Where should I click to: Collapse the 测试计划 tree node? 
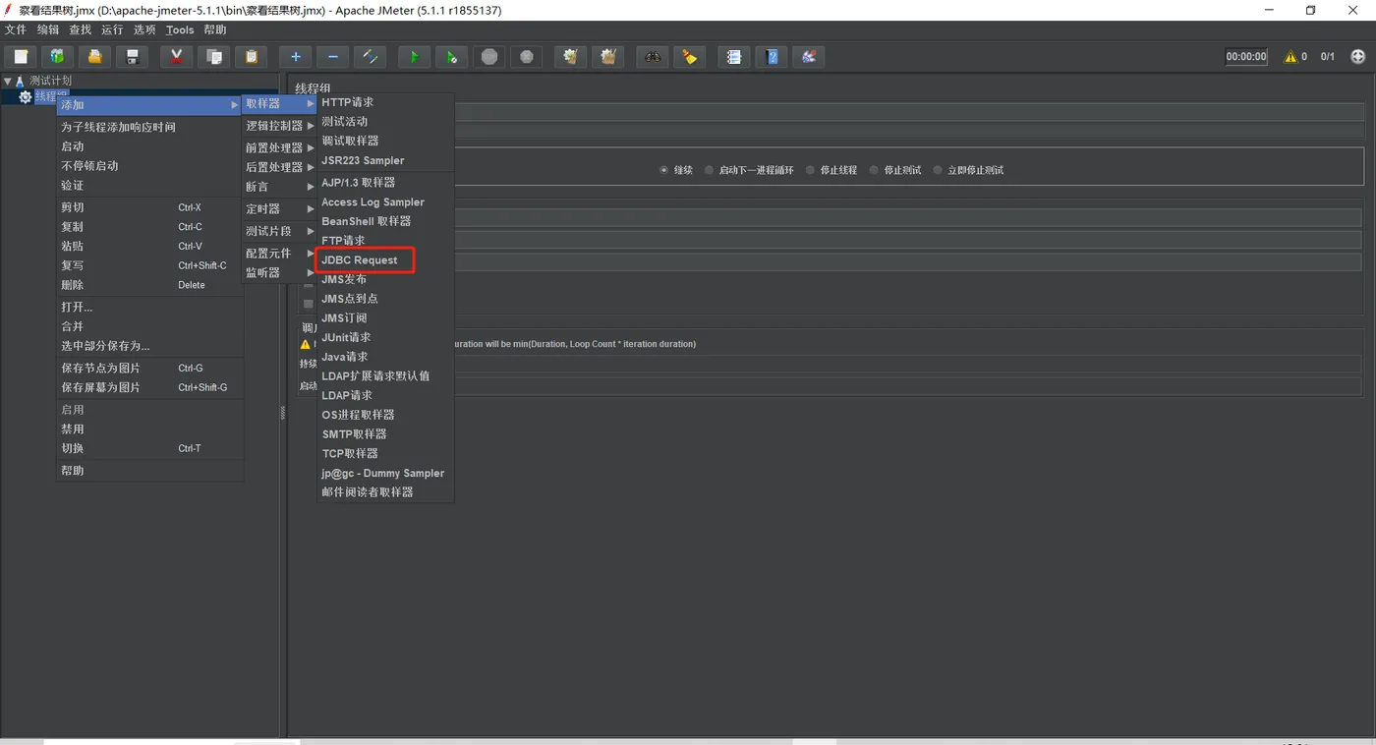click(8, 82)
